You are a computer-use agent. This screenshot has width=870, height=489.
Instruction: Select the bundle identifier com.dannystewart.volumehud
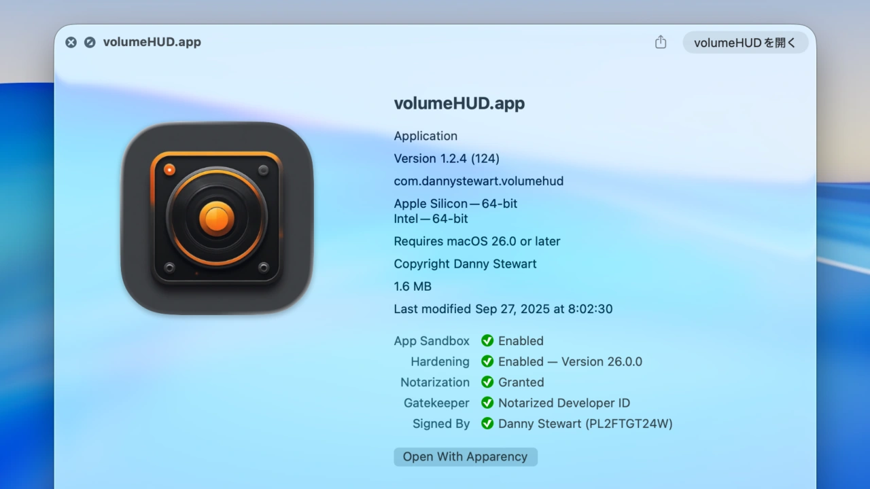click(478, 181)
